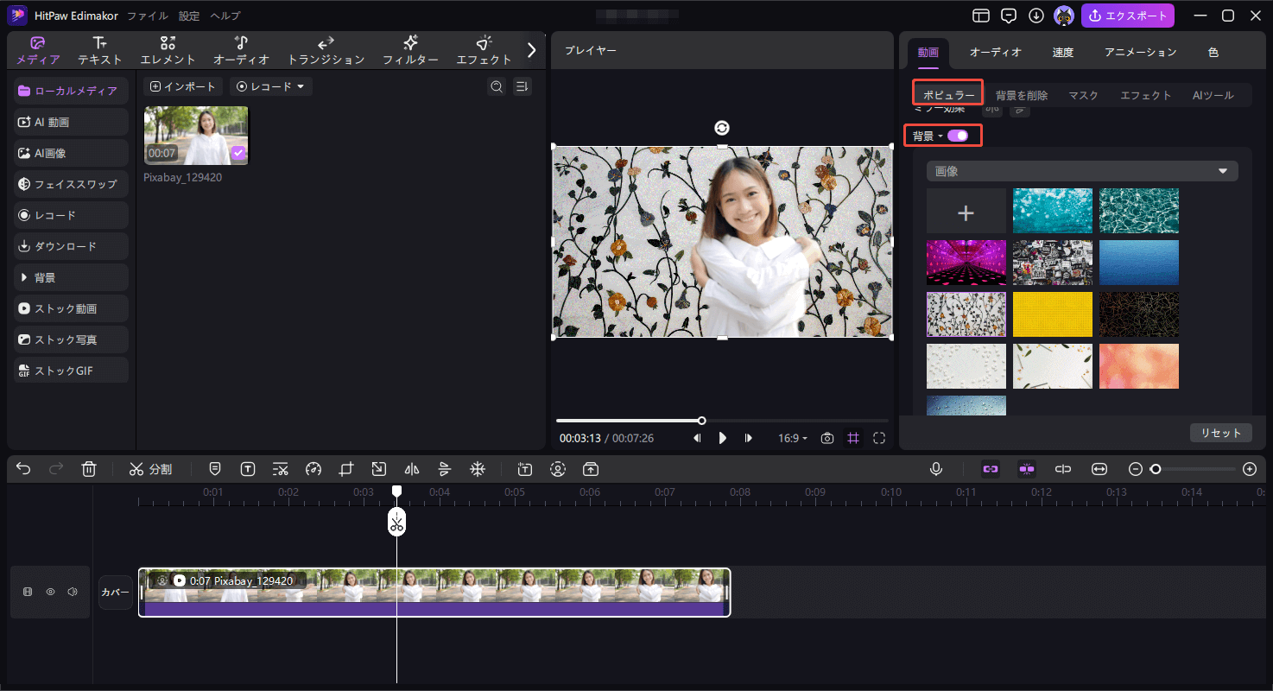Open the ヘルプ menu

tap(225, 16)
